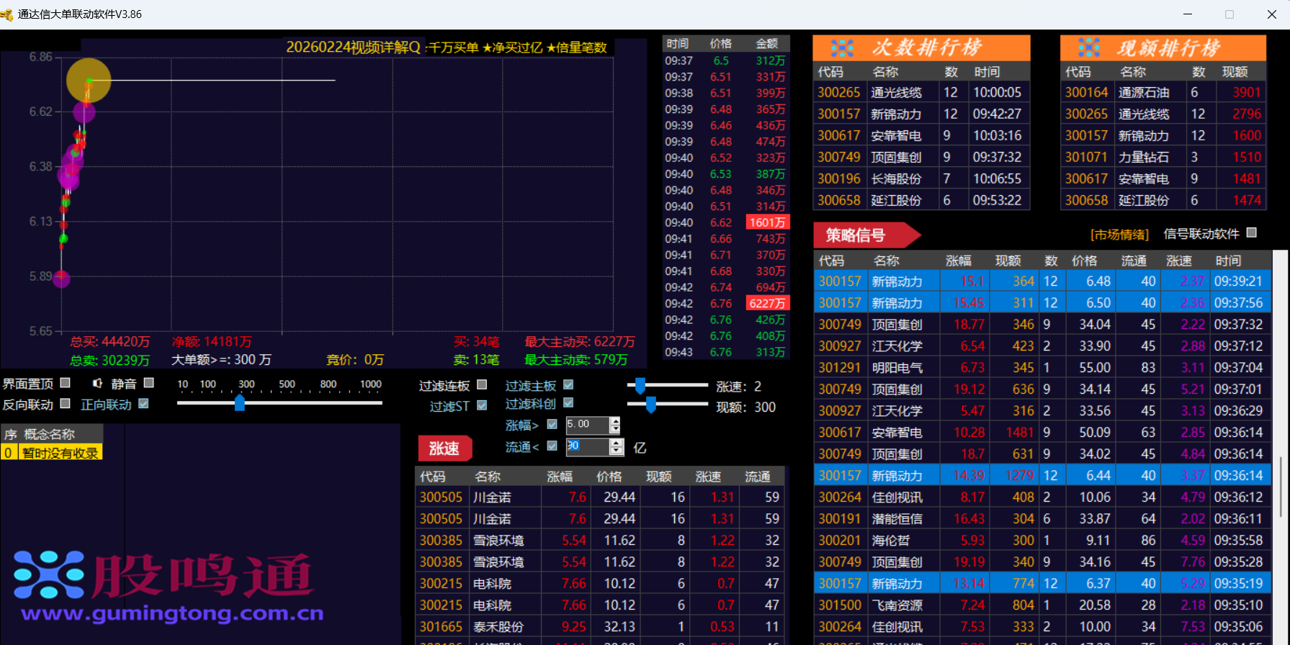
Task: Click the large yellow bubble on chart
Action: click(x=89, y=80)
